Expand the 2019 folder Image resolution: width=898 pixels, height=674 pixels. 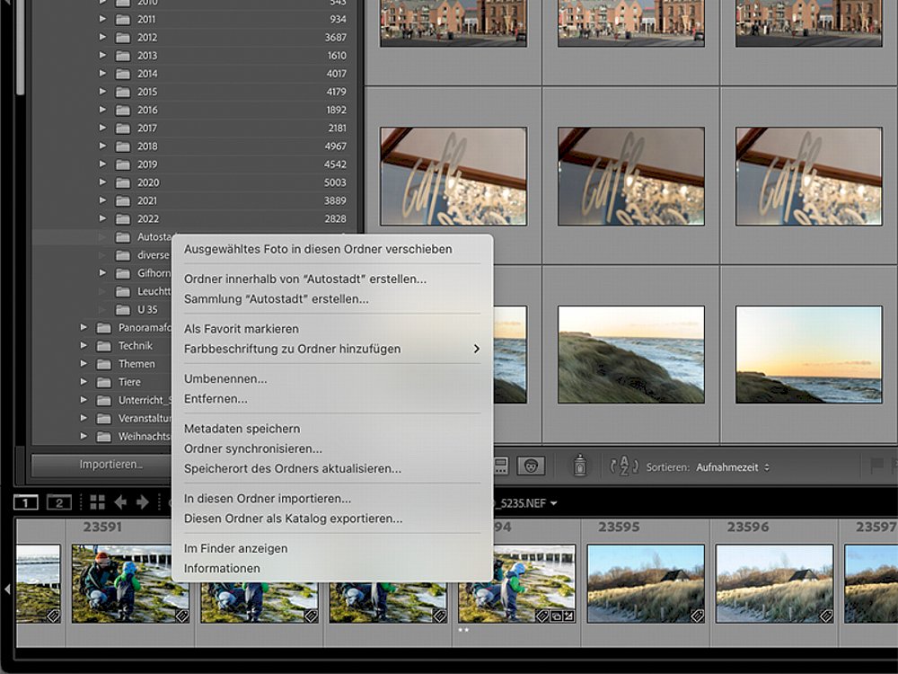click(102, 164)
